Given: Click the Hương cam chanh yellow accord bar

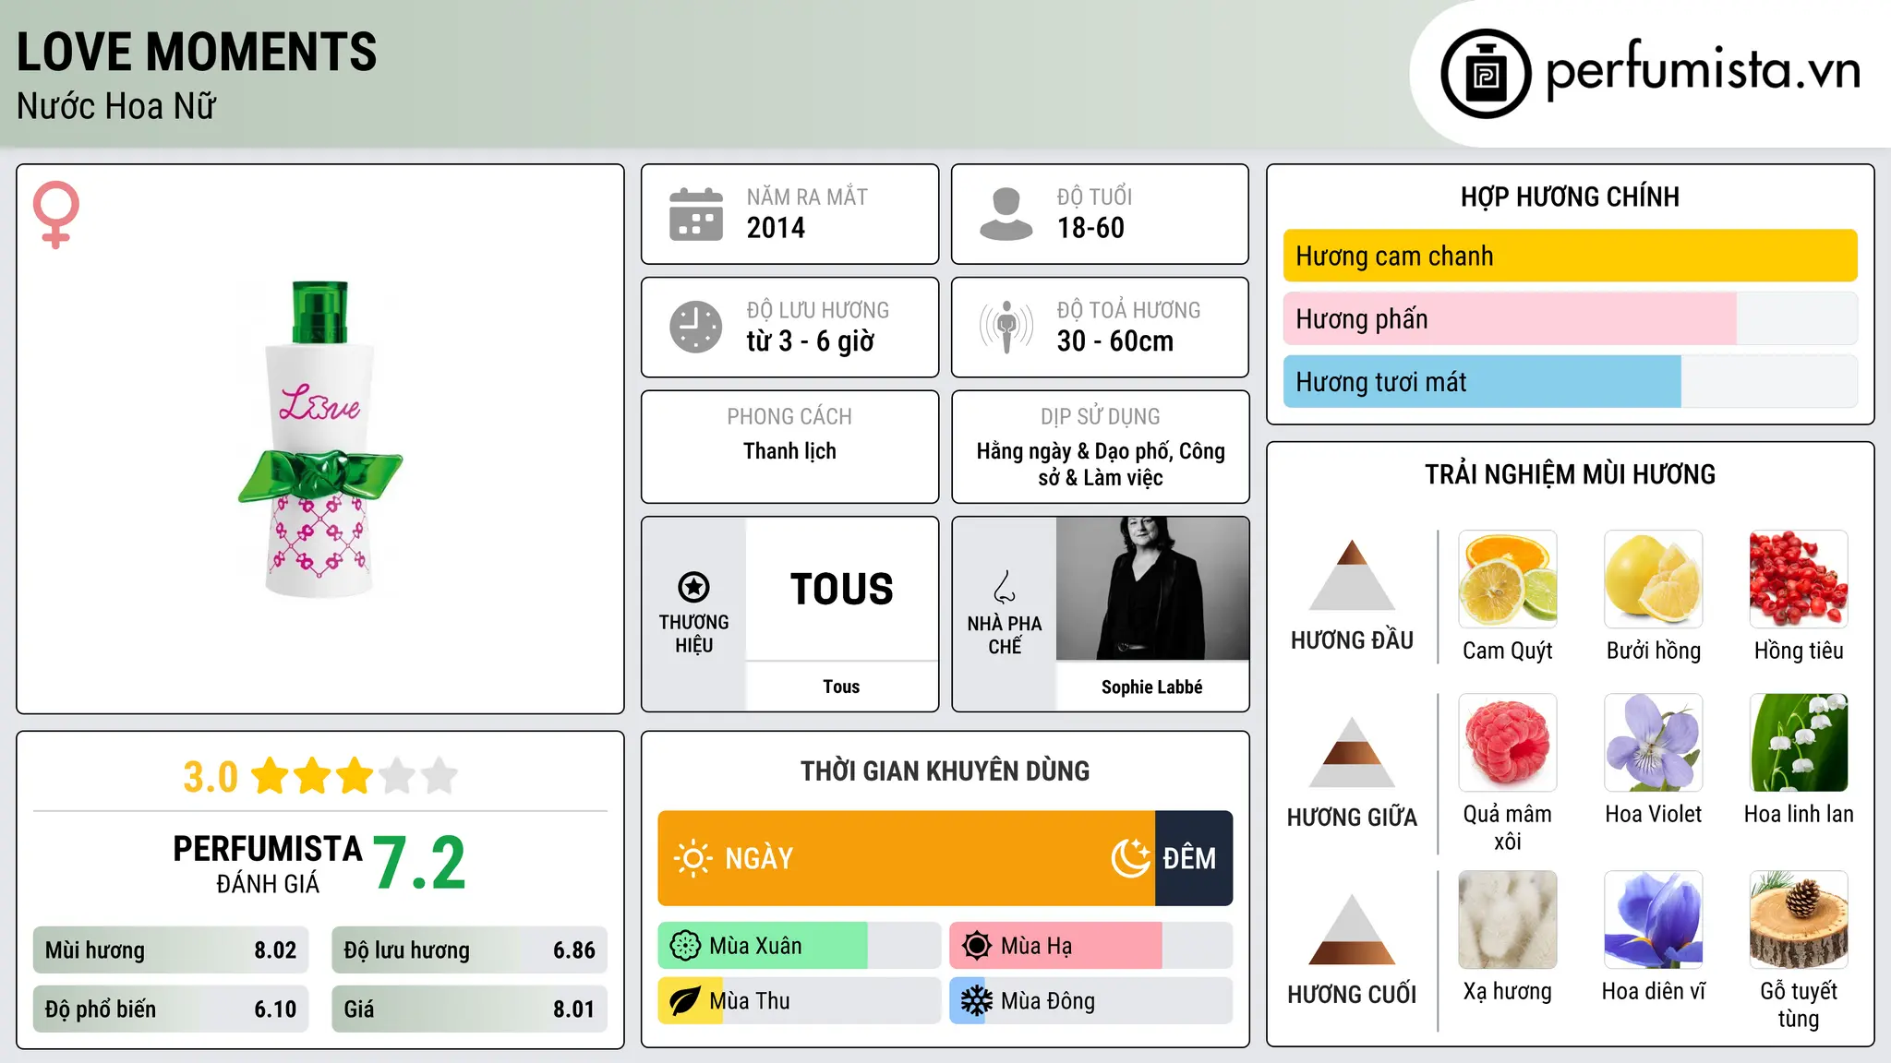Looking at the screenshot, I should pos(1570,256).
